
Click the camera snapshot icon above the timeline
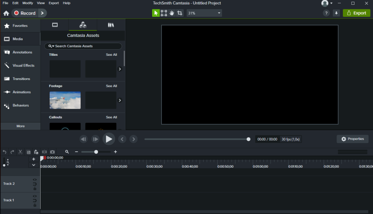(53, 152)
